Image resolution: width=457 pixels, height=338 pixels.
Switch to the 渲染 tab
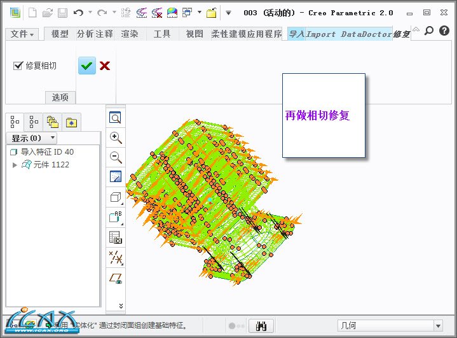(x=130, y=34)
